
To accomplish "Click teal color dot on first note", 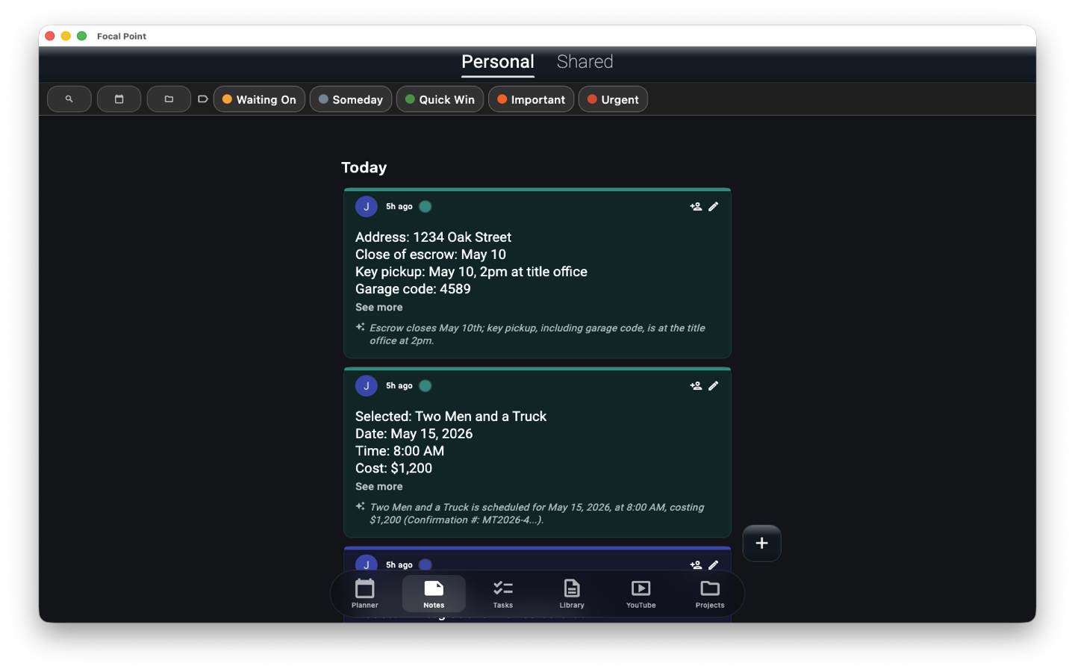I will (426, 207).
